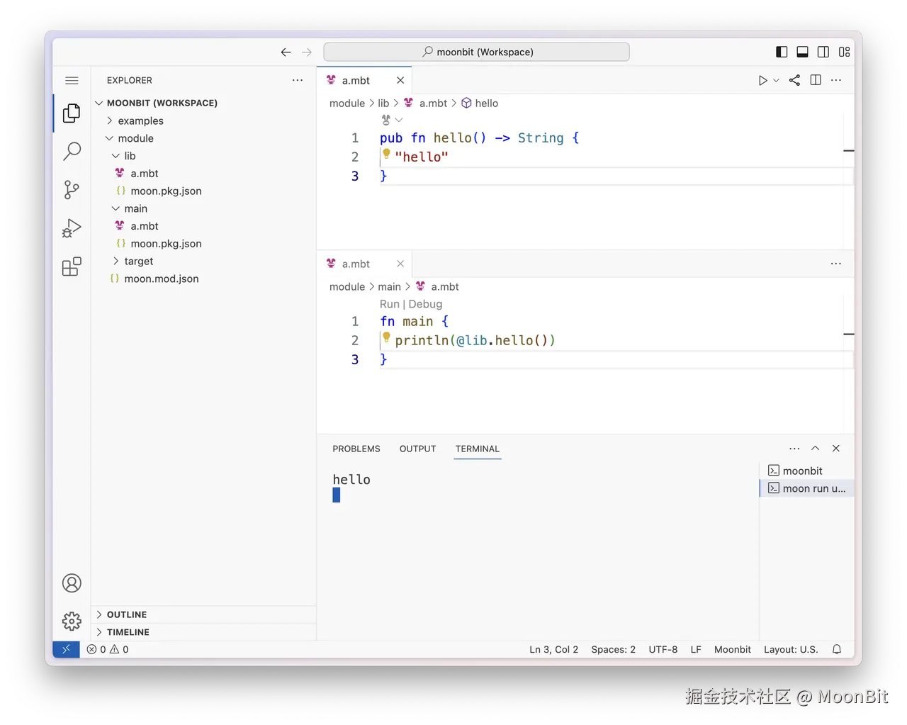
Task: Click the lightbulb beside "hello" string
Action: click(x=386, y=153)
